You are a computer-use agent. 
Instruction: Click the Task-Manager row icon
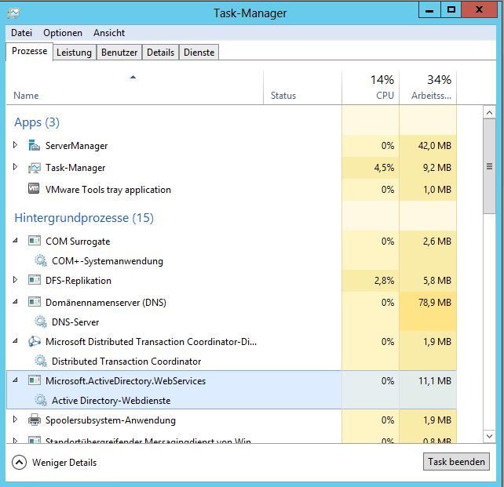pos(34,168)
